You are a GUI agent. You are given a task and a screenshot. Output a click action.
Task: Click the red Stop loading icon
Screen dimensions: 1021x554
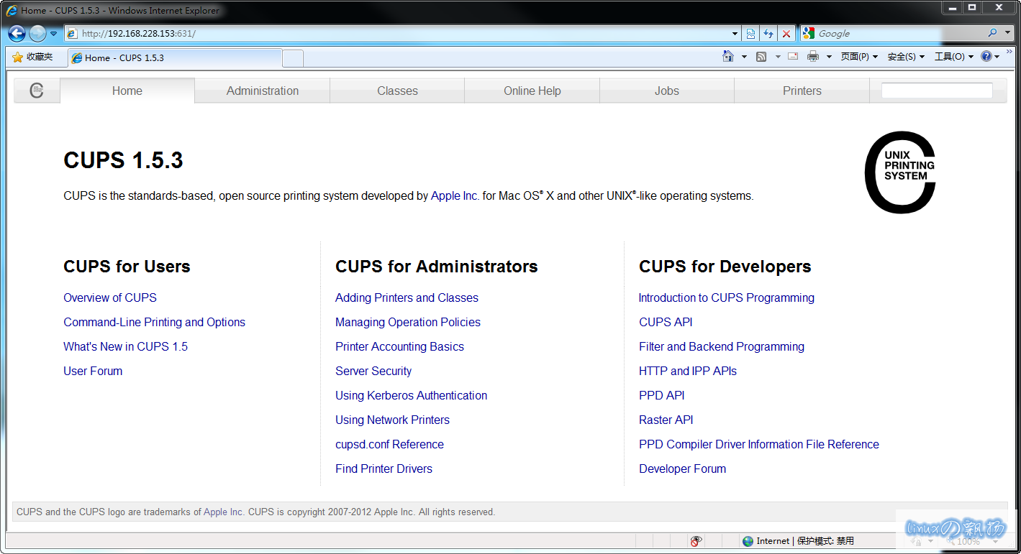click(786, 34)
